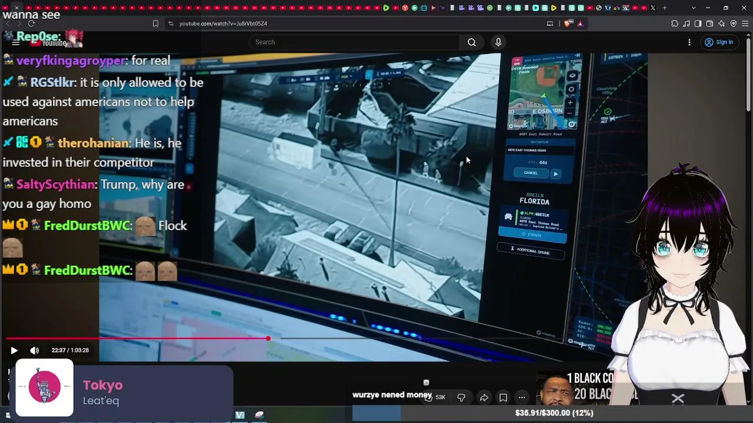This screenshot has width=753, height=423.
Task: Click the page vertical scrollbar
Action: 749,76
